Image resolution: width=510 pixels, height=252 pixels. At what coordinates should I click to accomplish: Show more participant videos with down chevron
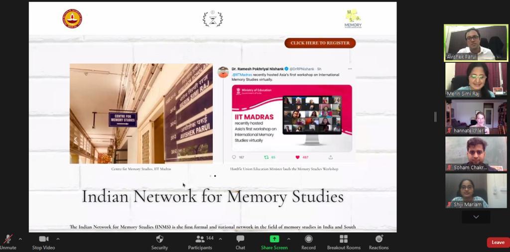[x=476, y=217]
